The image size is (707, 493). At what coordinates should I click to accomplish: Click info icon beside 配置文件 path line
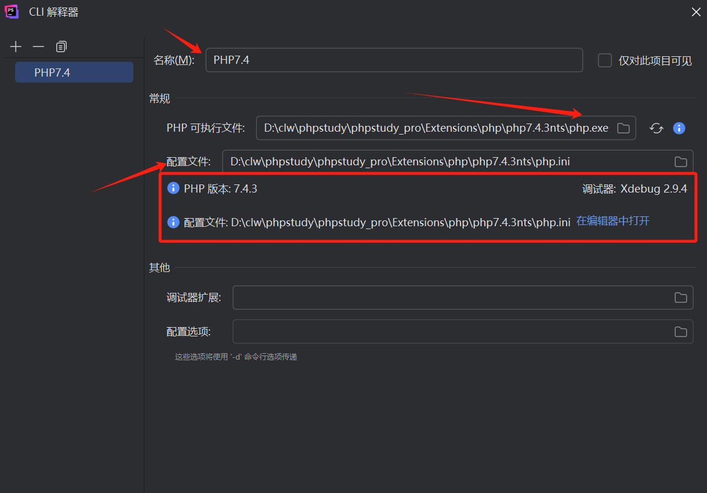(x=173, y=222)
